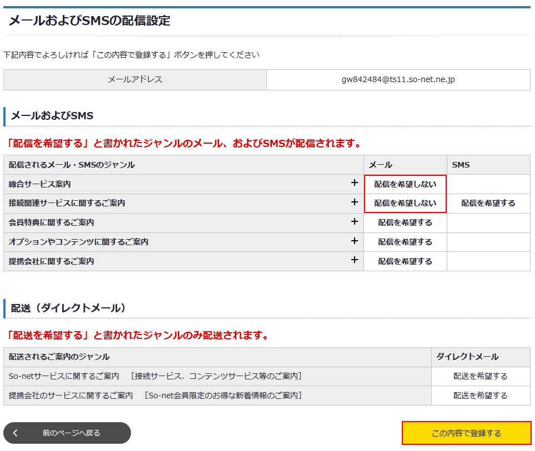Click direct mail status for So-netサービスに関するご案内
The height and width of the screenshot is (451, 535).
pyautogui.click(x=480, y=376)
